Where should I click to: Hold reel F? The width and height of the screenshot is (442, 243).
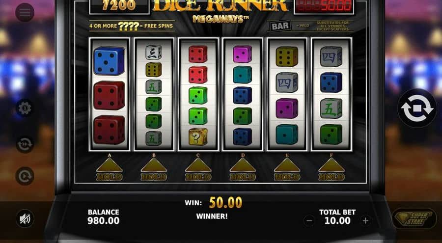click(331, 169)
